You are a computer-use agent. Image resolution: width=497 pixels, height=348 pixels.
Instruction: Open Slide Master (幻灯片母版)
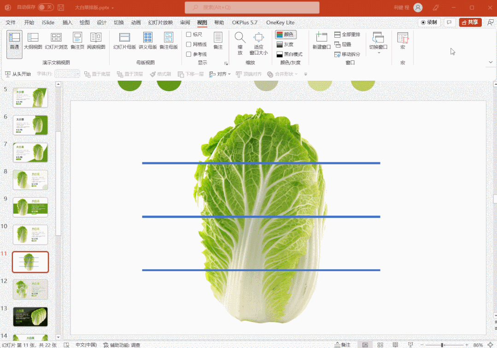(x=124, y=41)
